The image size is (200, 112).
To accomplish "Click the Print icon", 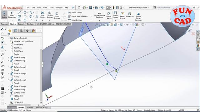I will click(96, 7).
